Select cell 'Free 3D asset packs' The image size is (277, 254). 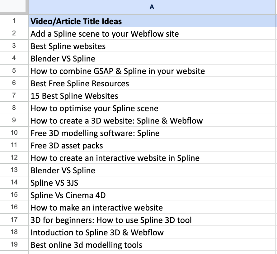pyautogui.click(x=153, y=145)
